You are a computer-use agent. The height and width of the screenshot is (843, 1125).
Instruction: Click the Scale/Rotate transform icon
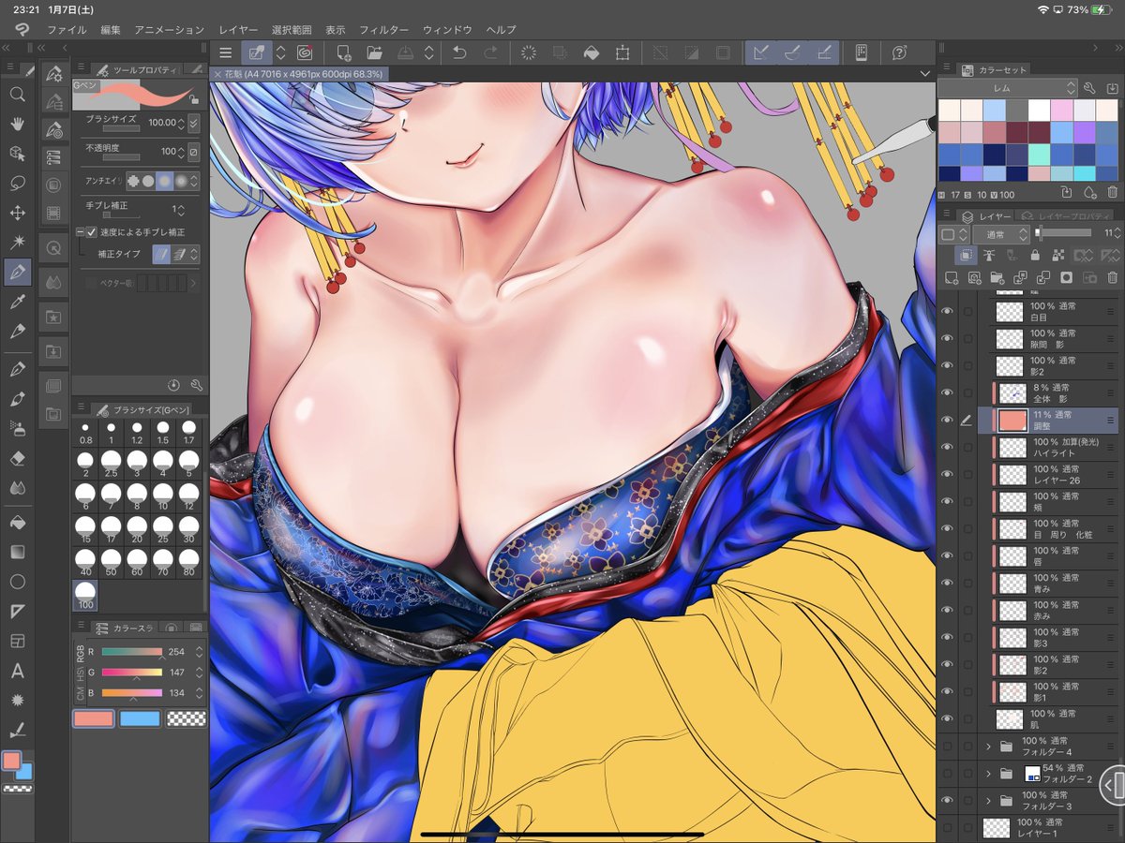pyautogui.click(x=622, y=52)
